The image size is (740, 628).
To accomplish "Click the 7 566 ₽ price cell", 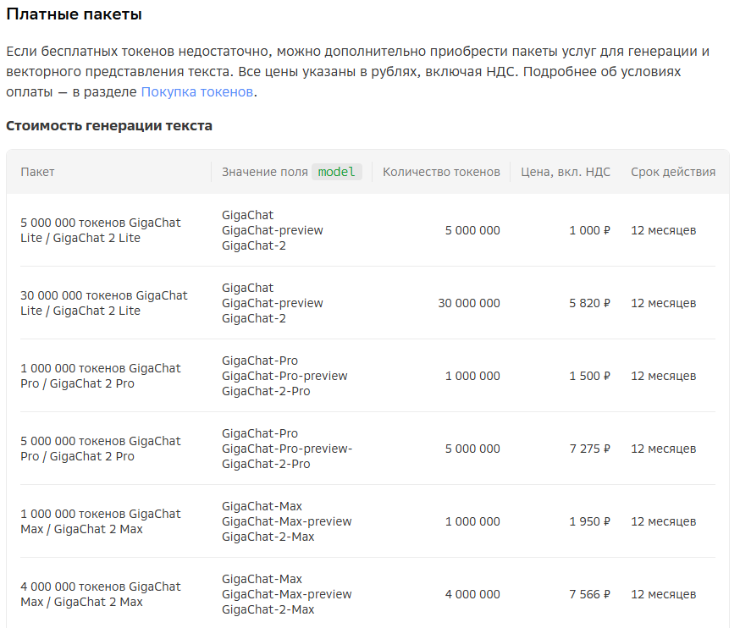I will pyautogui.click(x=589, y=594).
